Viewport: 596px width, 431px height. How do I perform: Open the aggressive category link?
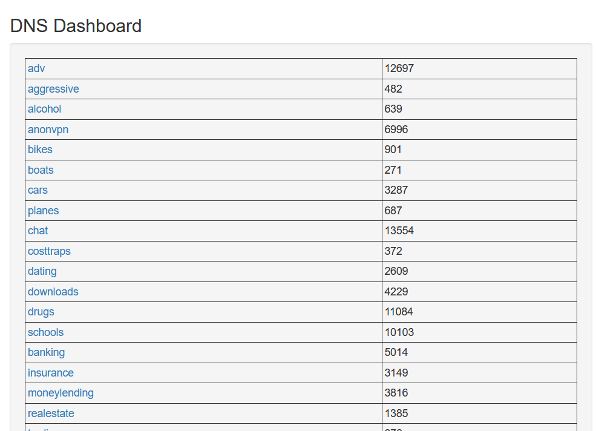(53, 89)
